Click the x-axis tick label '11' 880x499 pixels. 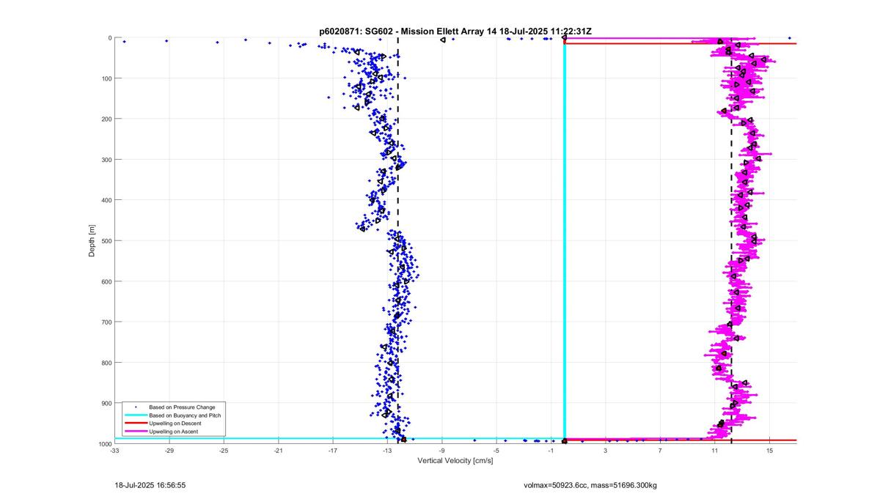715,451
